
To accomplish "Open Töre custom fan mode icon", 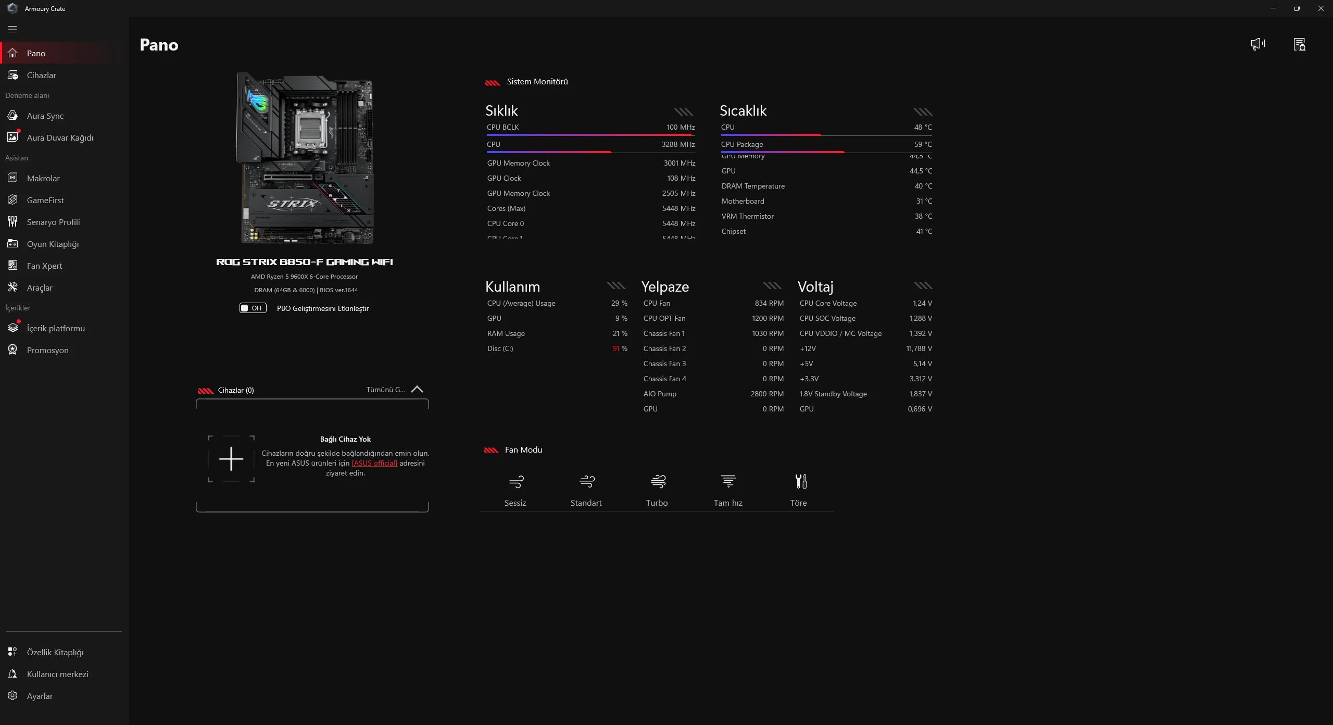I will click(x=800, y=482).
